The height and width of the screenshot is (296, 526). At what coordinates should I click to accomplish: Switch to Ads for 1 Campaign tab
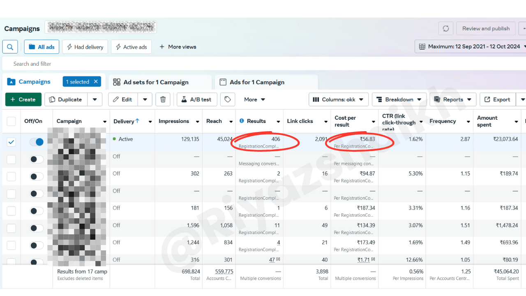(257, 82)
